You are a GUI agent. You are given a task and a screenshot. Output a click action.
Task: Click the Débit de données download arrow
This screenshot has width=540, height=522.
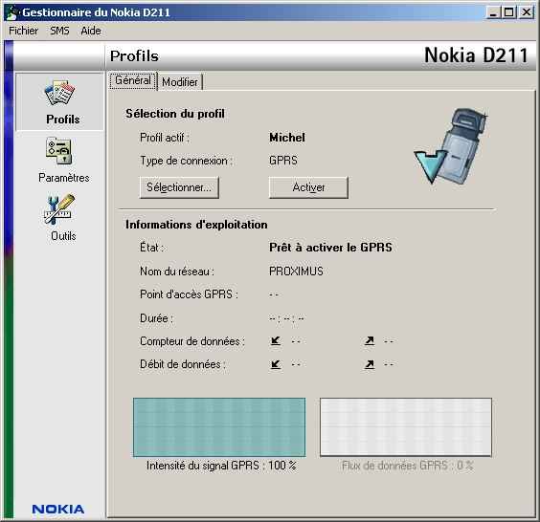(x=276, y=364)
